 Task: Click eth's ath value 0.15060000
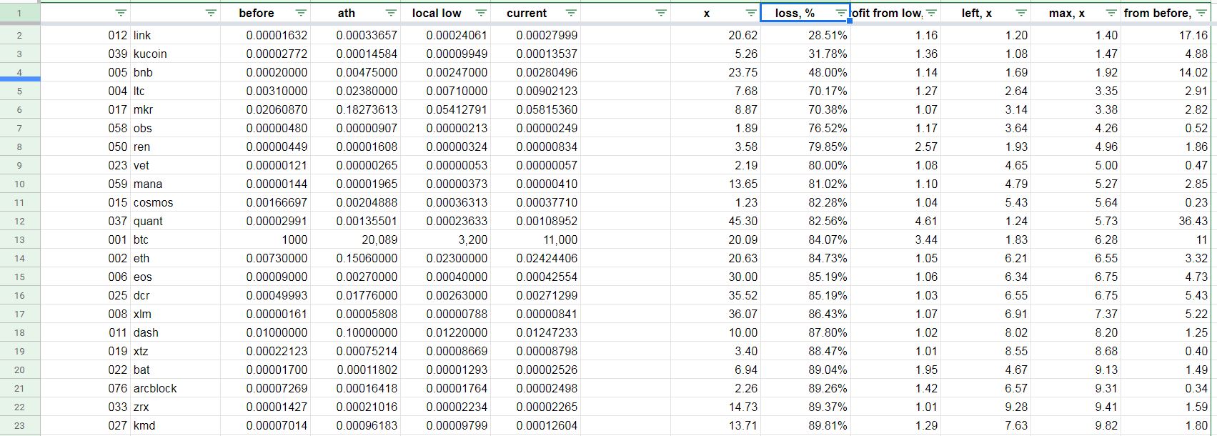355,258
